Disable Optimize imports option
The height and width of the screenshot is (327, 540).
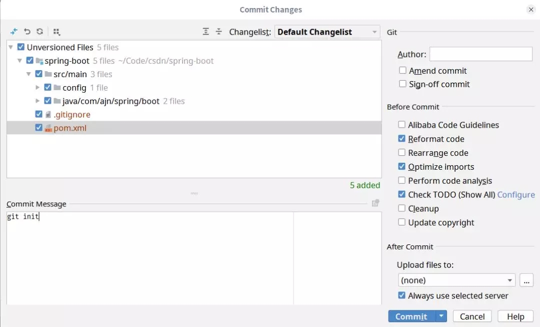coord(401,167)
